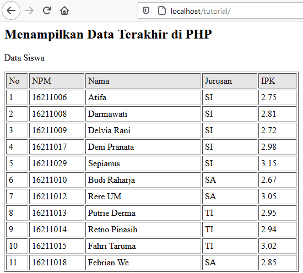Click Jurusan 'SI' in Atifa's row
This screenshot has width=303, height=273.
[x=230, y=97]
